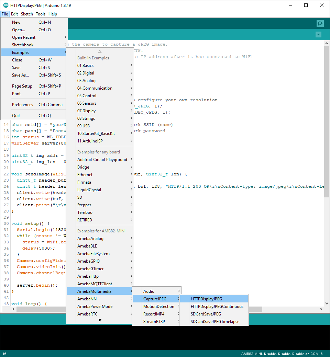330x357 pixels.
Task: Open the LiquidCrystal examples submenu
Action: click(x=100, y=189)
